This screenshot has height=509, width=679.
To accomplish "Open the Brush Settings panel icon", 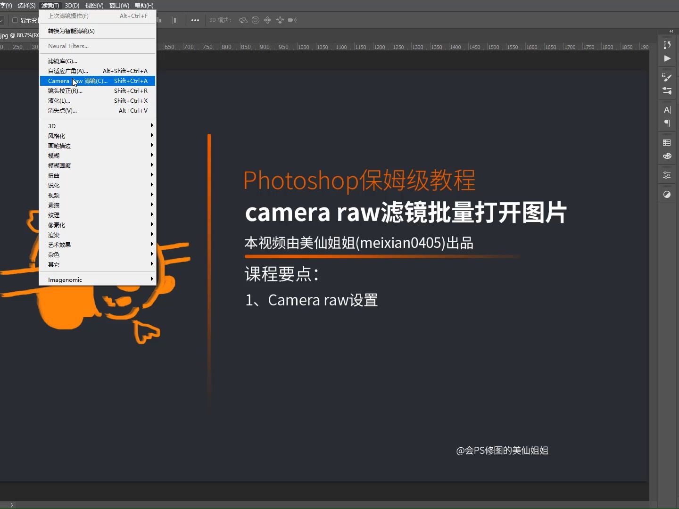I will 667,78.
